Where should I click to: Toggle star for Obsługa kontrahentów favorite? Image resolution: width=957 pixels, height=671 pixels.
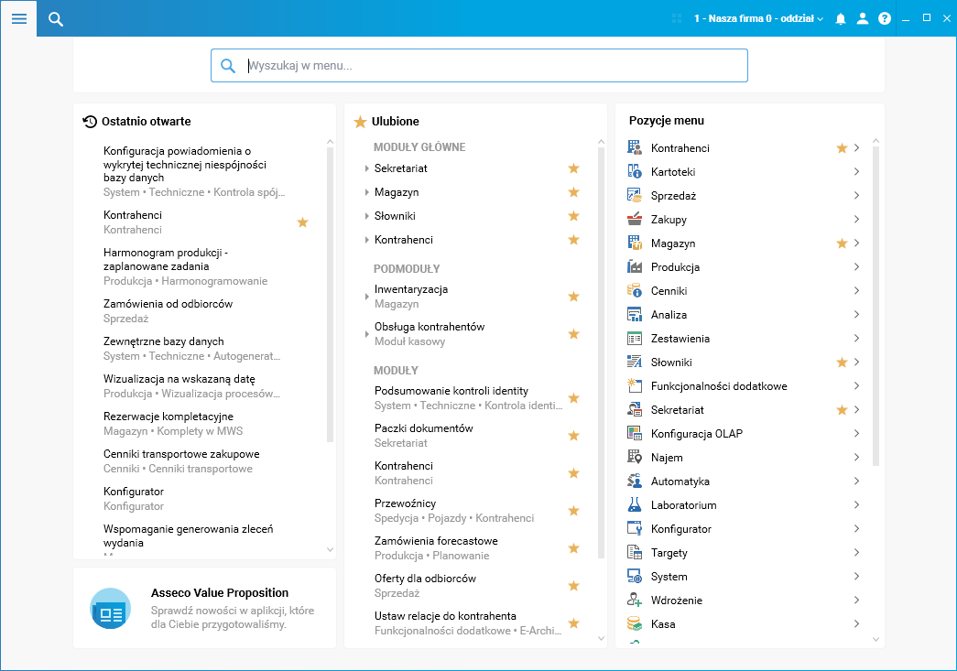point(573,333)
